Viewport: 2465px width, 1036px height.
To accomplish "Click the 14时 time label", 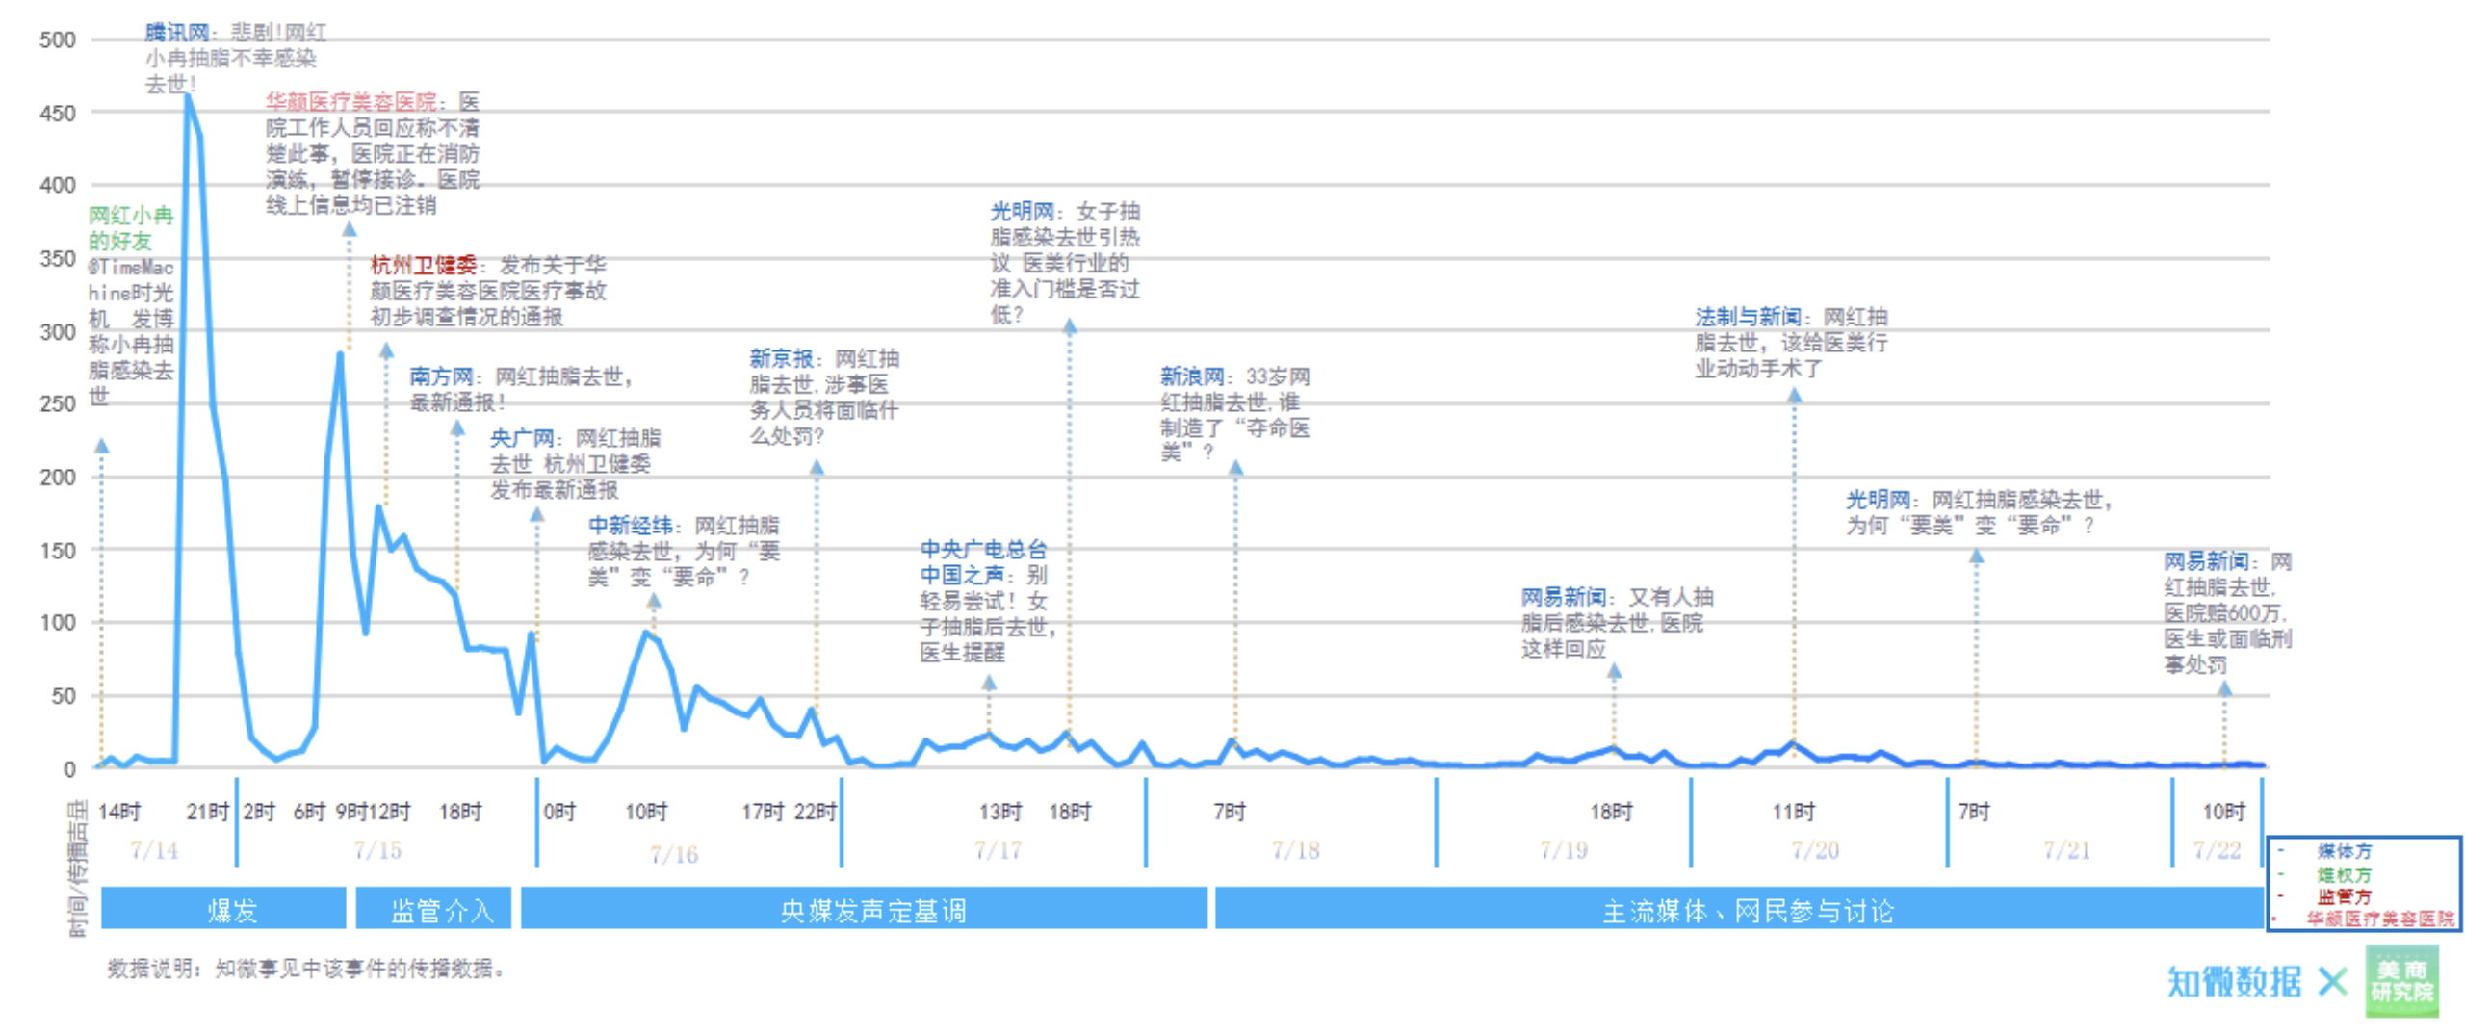I will pyautogui.click(x=119, y=812).
